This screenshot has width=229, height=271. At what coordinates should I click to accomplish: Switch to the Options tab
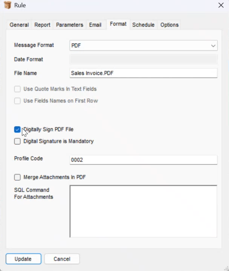coord(169,25)
